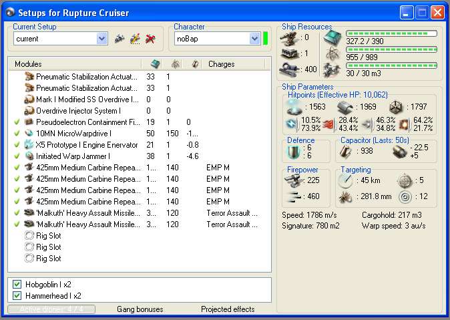
Task: Open the Character dropdown showing noBap
Action: [x=254, y=39]
